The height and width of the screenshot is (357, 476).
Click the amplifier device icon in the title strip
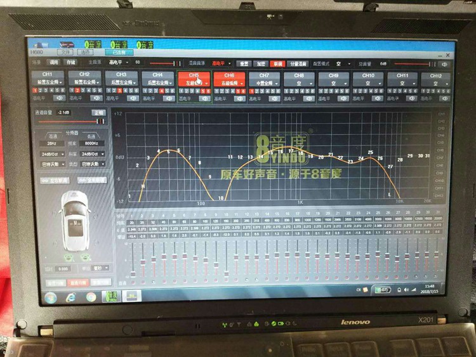coord(67,45)
